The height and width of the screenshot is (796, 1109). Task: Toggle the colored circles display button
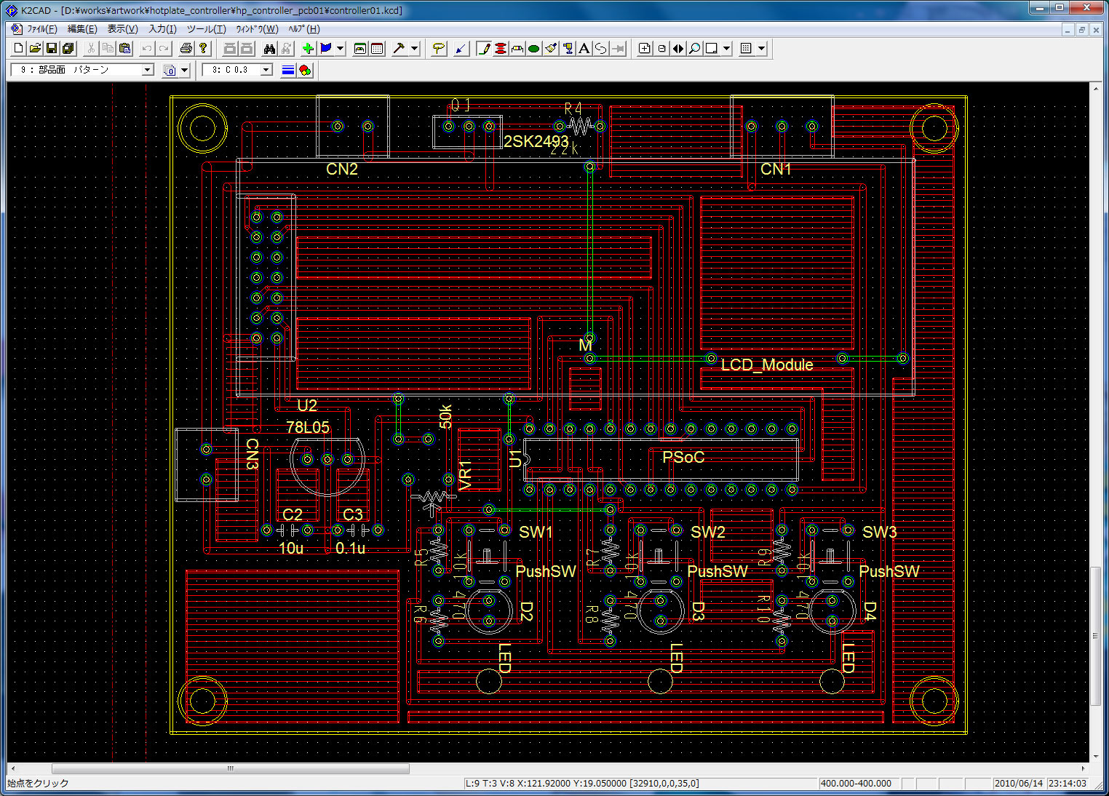tap(305, 70)
